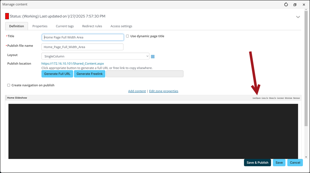310x173 pixels.
Task: Check Create navigation on publish
Action: click(9, 85)
